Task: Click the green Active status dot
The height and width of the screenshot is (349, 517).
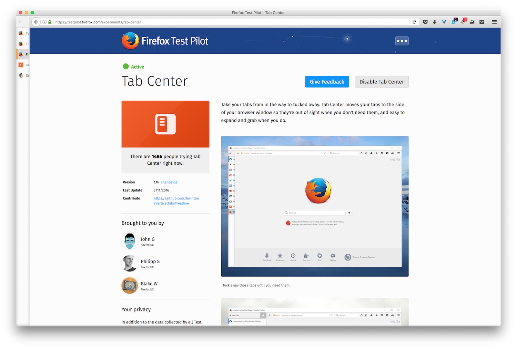Action: [126, 66]
